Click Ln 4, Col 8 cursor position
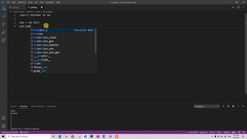 [193, 132]
